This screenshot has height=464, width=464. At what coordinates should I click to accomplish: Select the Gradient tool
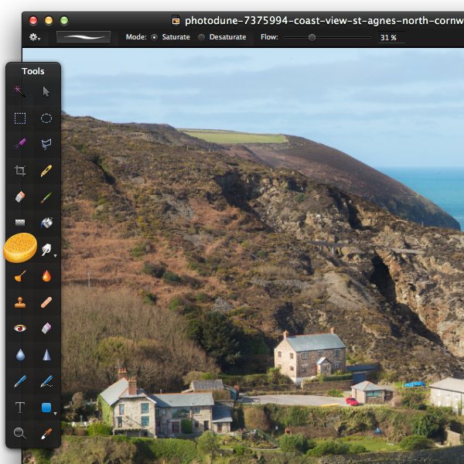[20, 222]
